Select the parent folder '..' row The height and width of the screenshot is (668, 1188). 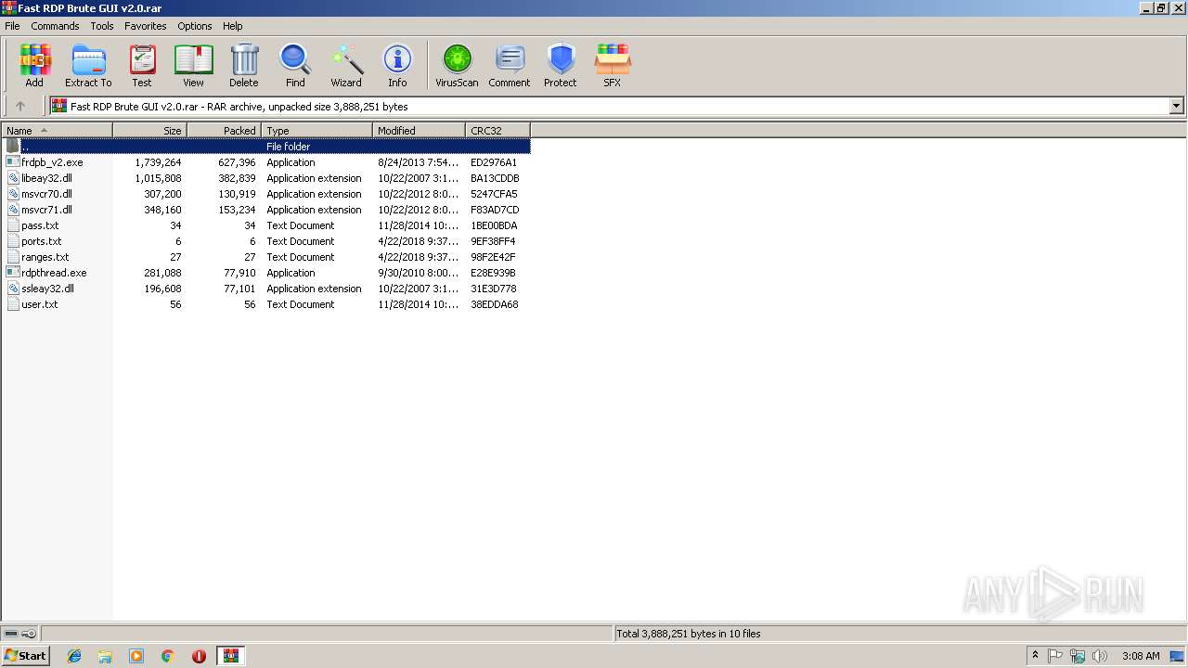pos(266,147)
